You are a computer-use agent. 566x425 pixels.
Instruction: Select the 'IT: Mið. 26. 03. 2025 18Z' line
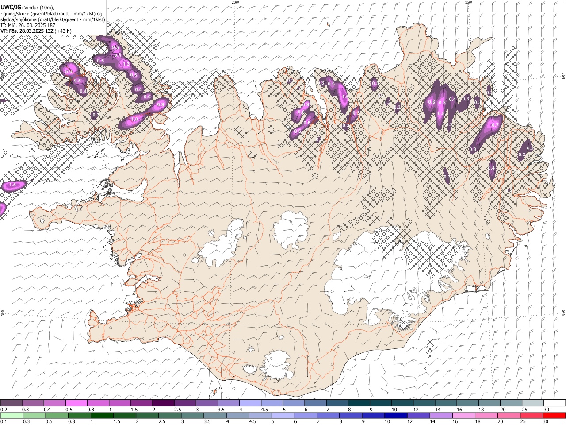[x=29, y=25]
